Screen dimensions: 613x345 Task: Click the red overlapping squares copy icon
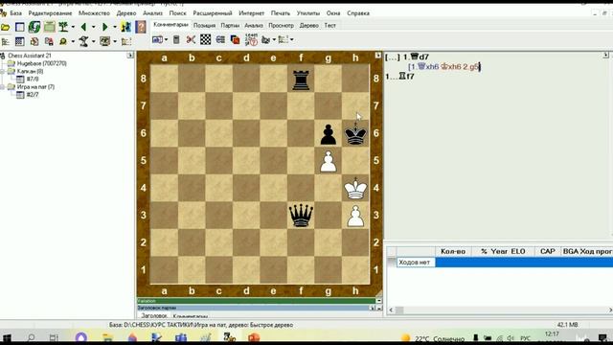point(235,39)
